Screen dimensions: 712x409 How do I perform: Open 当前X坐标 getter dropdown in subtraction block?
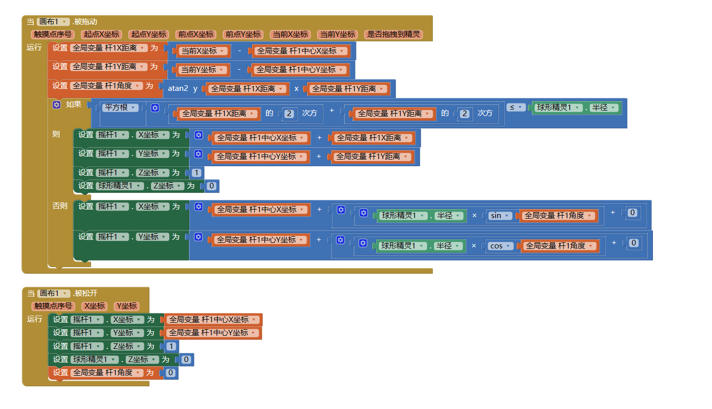(x=202, y=51)
